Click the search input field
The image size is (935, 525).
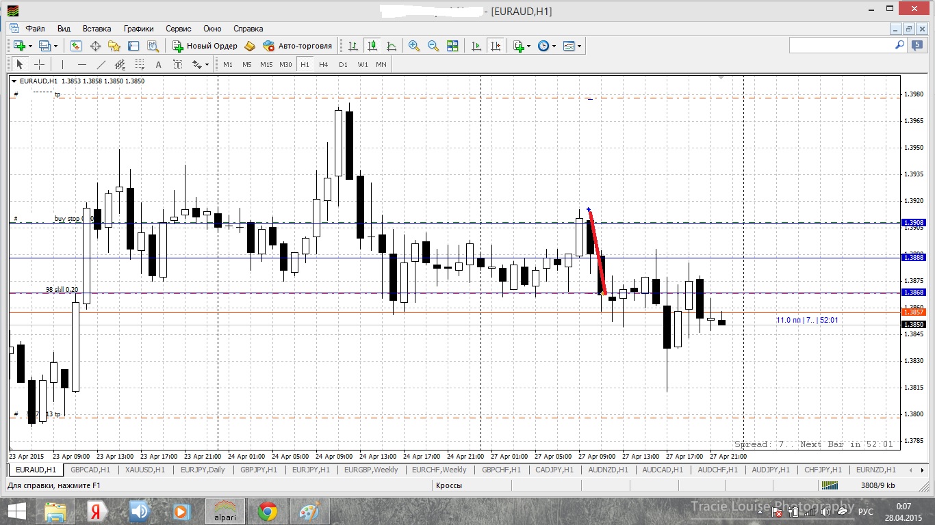point(842,45)
